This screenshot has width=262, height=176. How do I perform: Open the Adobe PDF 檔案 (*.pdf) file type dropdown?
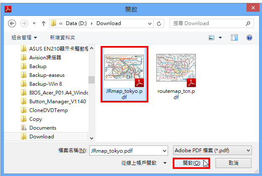click(213, 150)
